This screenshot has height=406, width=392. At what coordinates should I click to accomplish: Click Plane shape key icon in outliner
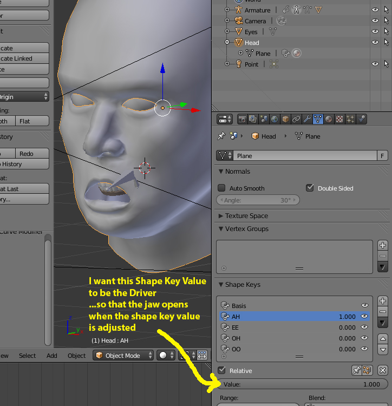pos(285,54)
